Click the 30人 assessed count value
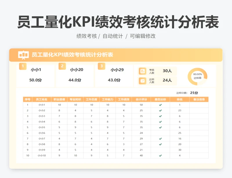 pyautogui.click(x=167, y=71)
